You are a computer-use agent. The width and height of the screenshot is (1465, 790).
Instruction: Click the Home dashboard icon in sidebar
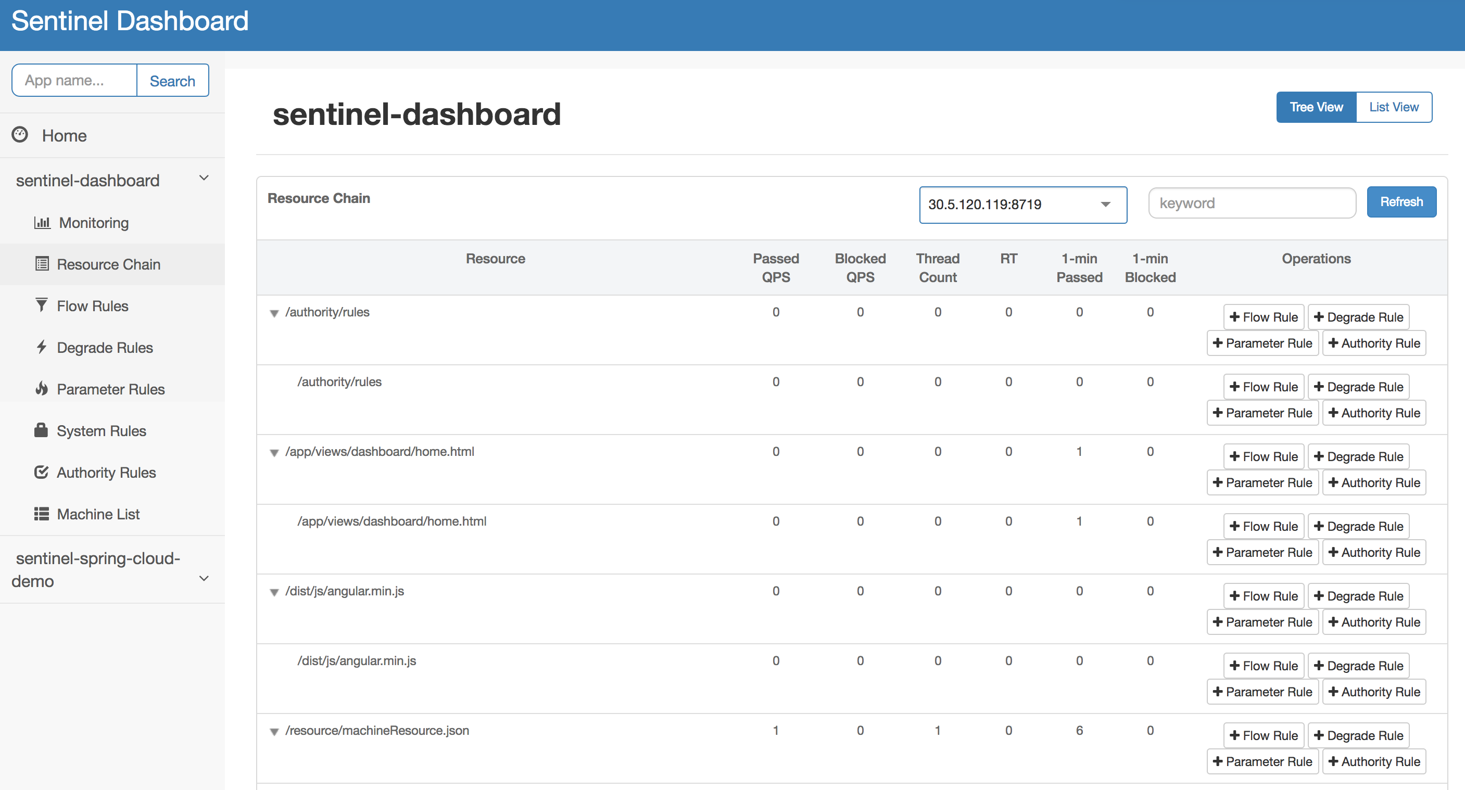pos(20,135)
